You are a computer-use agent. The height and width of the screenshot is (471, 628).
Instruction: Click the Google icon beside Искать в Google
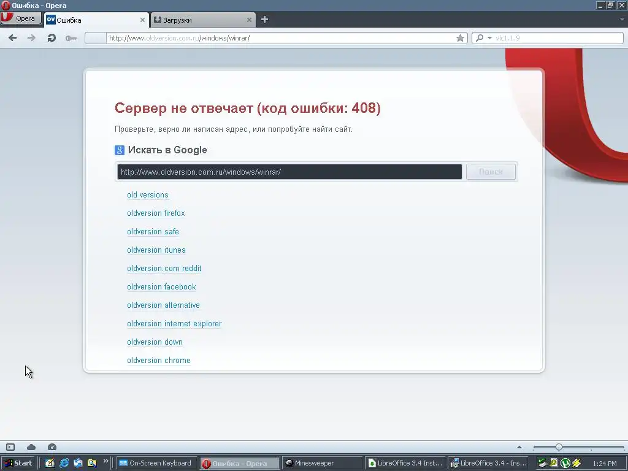click(x=120, y=150)
